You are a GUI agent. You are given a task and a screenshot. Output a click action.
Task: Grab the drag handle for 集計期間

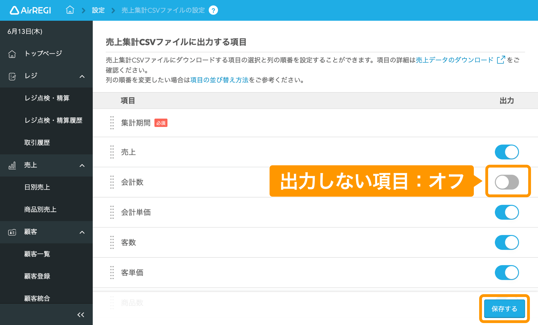(x=112, y=123)
